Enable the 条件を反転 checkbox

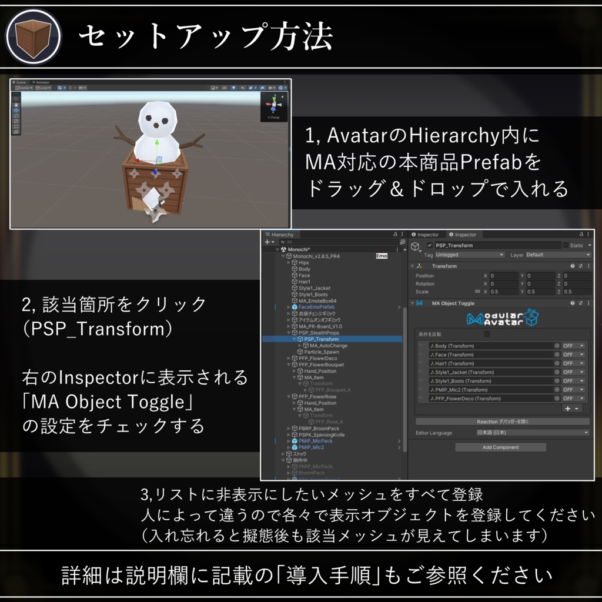click(486, 334)
